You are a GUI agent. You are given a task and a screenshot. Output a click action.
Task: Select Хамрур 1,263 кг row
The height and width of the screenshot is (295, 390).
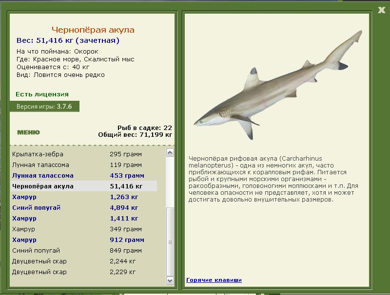pos(83,197)
